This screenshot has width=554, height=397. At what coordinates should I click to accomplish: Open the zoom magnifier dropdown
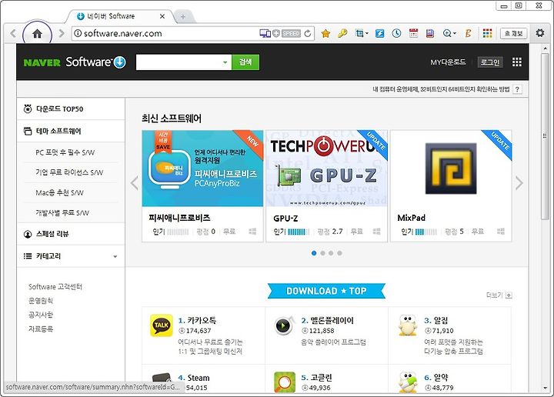click(449, 34)
